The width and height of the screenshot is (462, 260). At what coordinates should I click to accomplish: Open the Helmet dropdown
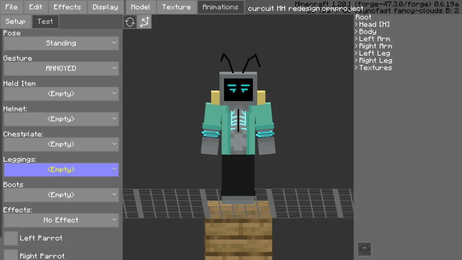pyautogui.click(x=61, y=119)
